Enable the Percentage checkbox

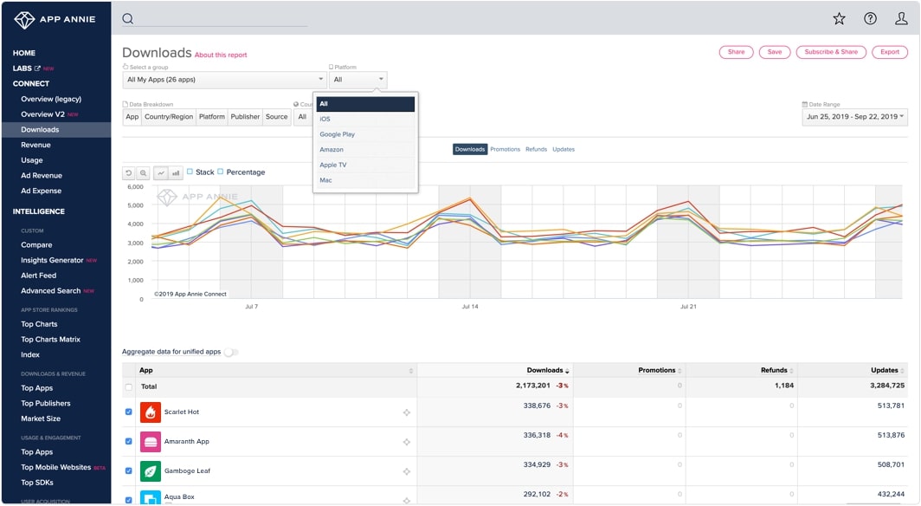[x=221, y=172]
